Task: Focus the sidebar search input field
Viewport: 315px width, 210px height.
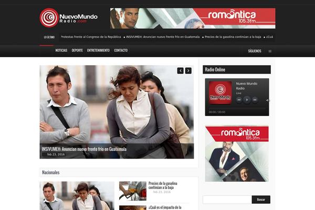Action: click(227, 199)
